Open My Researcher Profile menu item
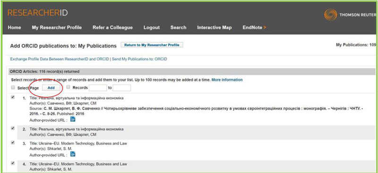The height and width of the screenshot is (173, 378). point(57,27)
